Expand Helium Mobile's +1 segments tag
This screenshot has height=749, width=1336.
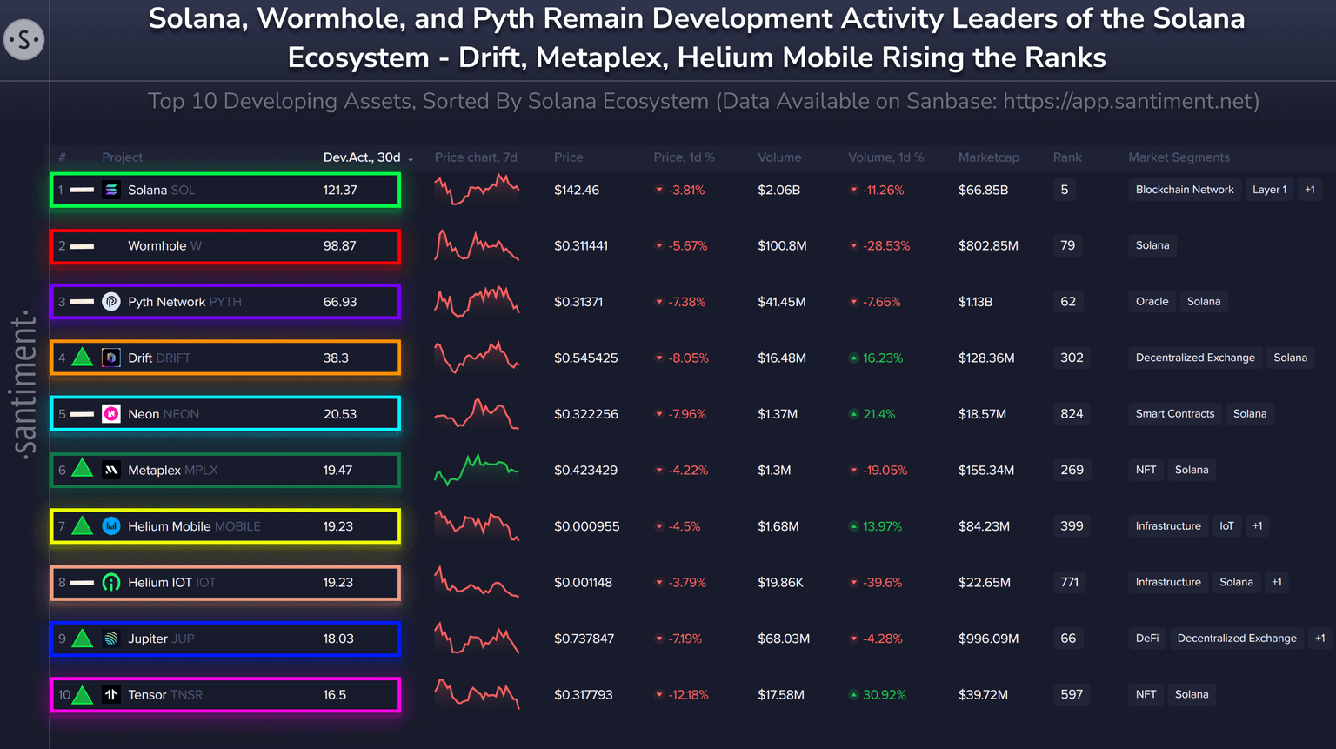point(1257,526)
